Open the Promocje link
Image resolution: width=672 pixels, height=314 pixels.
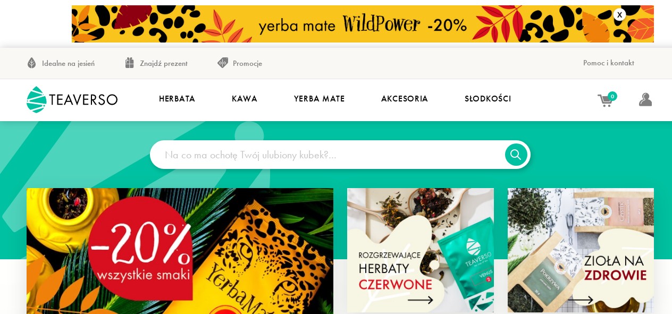pos(247,63)
